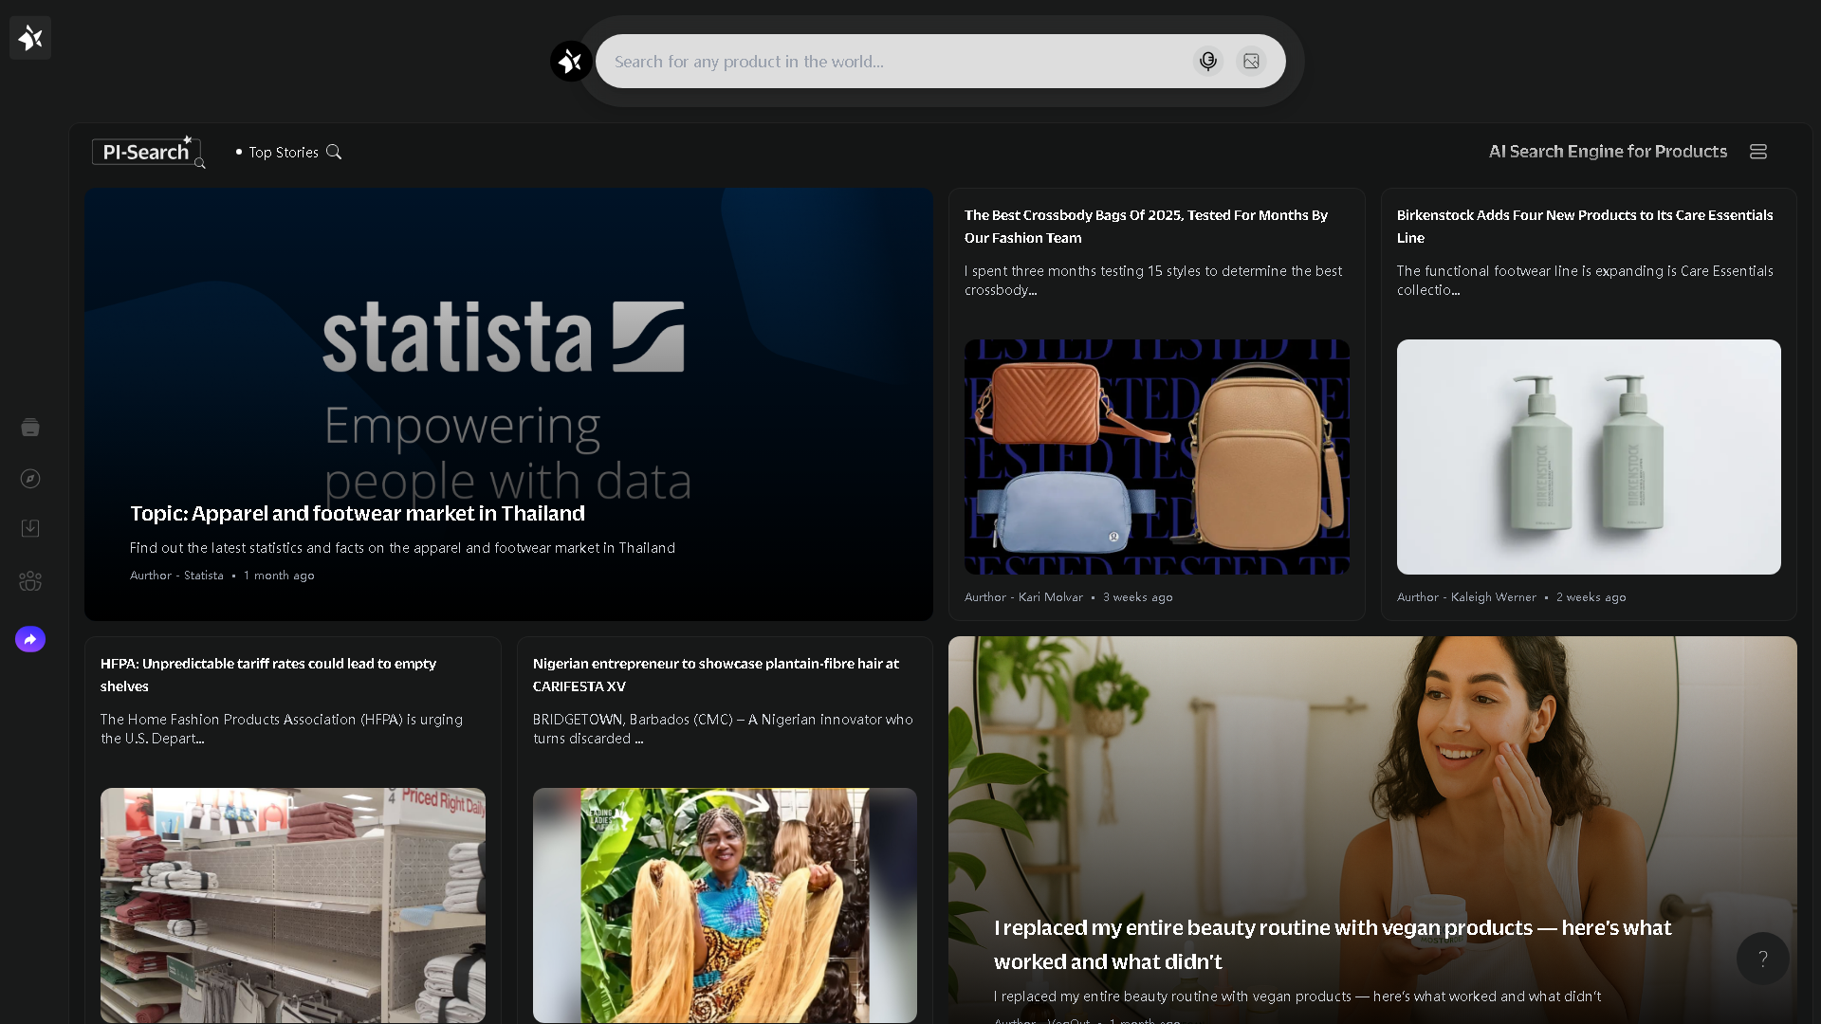The height and width of the screenshot is (1024, 1821).
Task: Click the download icon in left sidebar
Action: click(30, 528)
